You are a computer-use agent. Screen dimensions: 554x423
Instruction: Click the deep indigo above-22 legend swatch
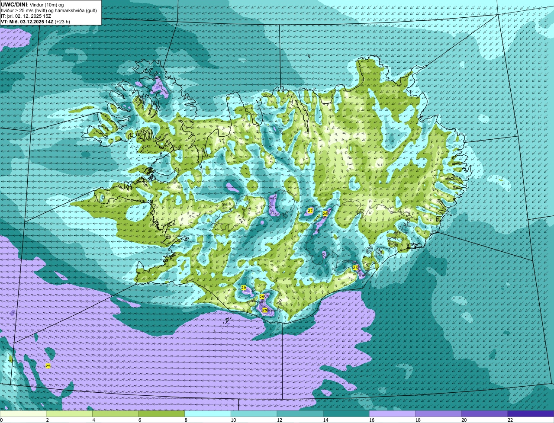[x=531, y=413]
